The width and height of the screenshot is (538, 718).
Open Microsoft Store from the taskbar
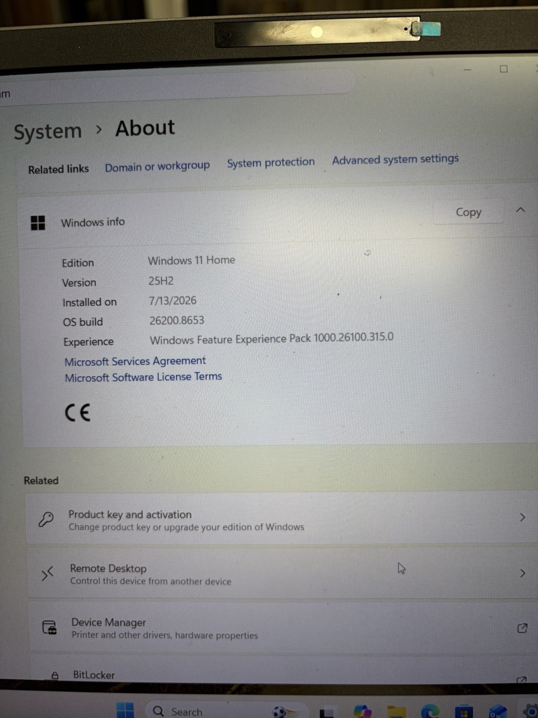click(464, 711)
